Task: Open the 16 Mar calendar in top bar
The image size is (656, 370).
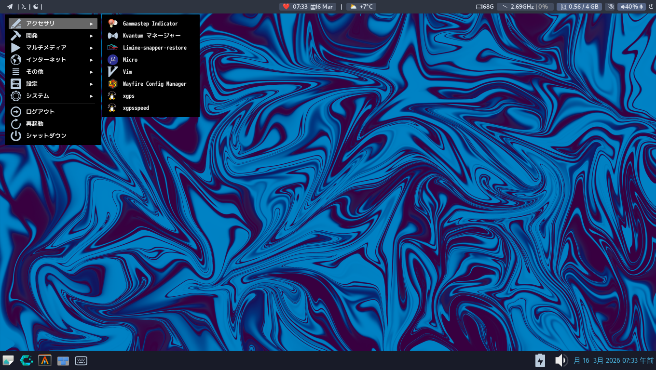Action: (322, 7)
